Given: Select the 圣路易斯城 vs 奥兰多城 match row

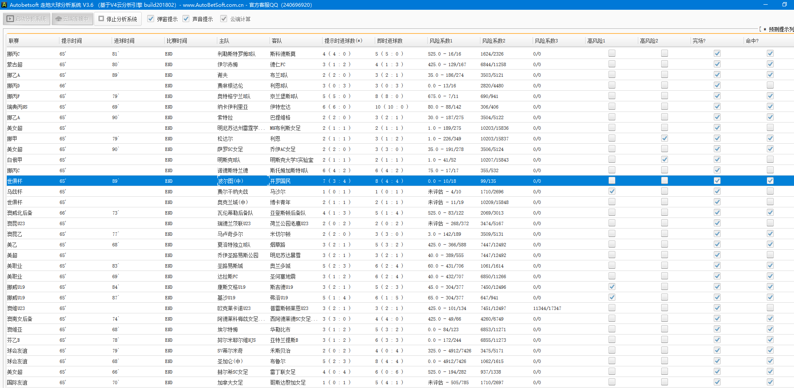Looking at the screenshot, I should [238, 266].
